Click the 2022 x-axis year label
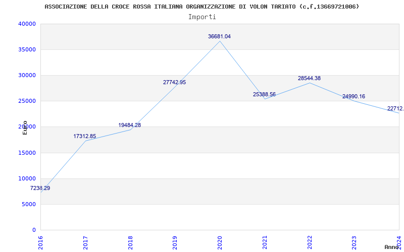 310,243
